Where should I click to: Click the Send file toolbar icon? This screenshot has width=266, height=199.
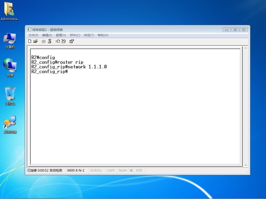(x=58, y=41)
